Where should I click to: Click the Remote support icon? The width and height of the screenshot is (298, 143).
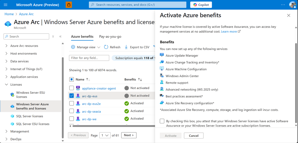click(x=162, y=82)
